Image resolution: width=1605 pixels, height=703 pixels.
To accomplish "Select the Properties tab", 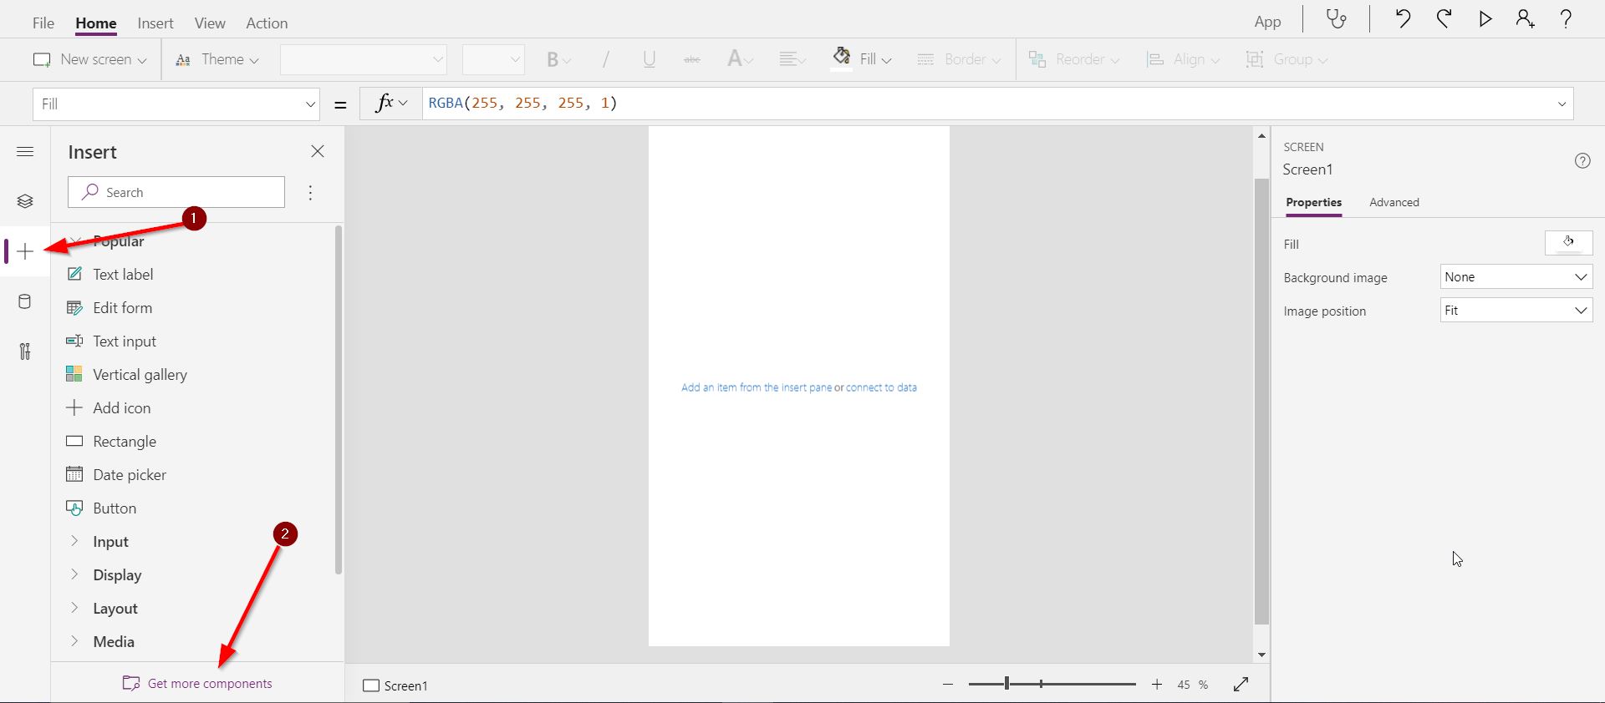I will pos(1314,202).
